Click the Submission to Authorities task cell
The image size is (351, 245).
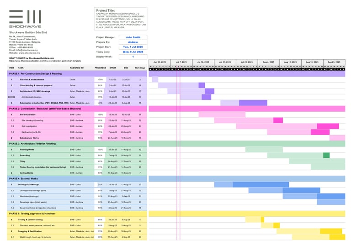click(x=44, y=103)
